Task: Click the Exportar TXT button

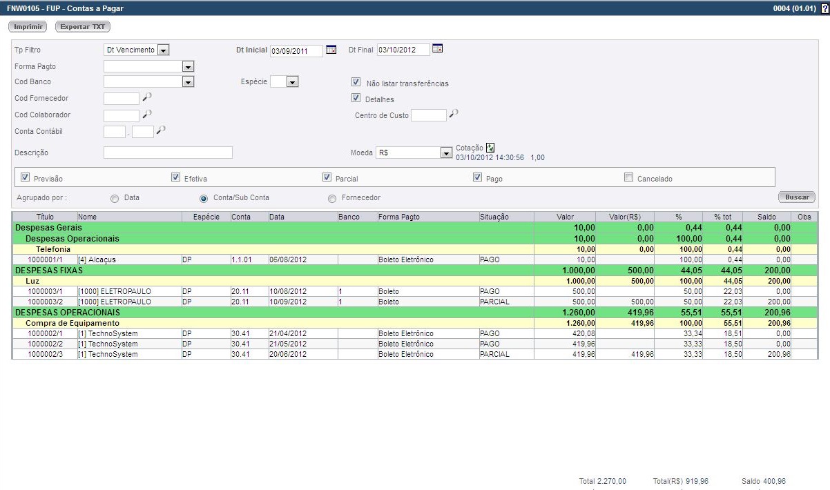Action: pyautogui.click(x=83, y=27)
